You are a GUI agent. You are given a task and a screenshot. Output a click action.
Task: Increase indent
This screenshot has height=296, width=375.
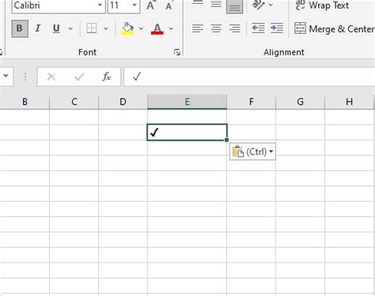(x=277, y=28)
